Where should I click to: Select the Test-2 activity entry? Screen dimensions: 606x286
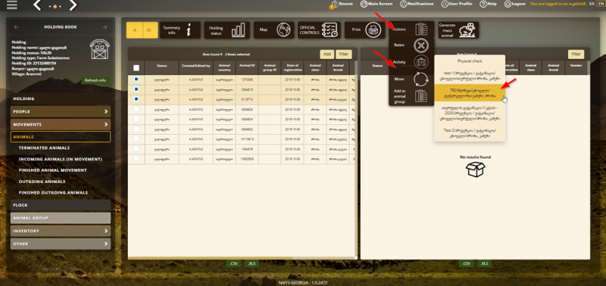coord(470,133)
